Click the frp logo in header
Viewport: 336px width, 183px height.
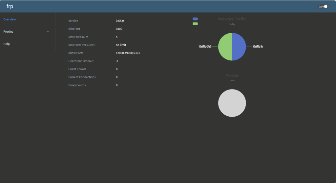10,7
